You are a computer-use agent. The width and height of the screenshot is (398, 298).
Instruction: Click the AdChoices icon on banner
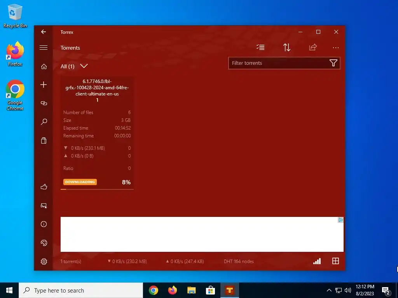[340, 220]
